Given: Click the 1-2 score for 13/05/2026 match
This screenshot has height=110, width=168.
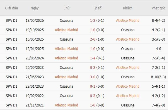Looking at the screenshot, I should pyautogui.click(x=93, y=20).
